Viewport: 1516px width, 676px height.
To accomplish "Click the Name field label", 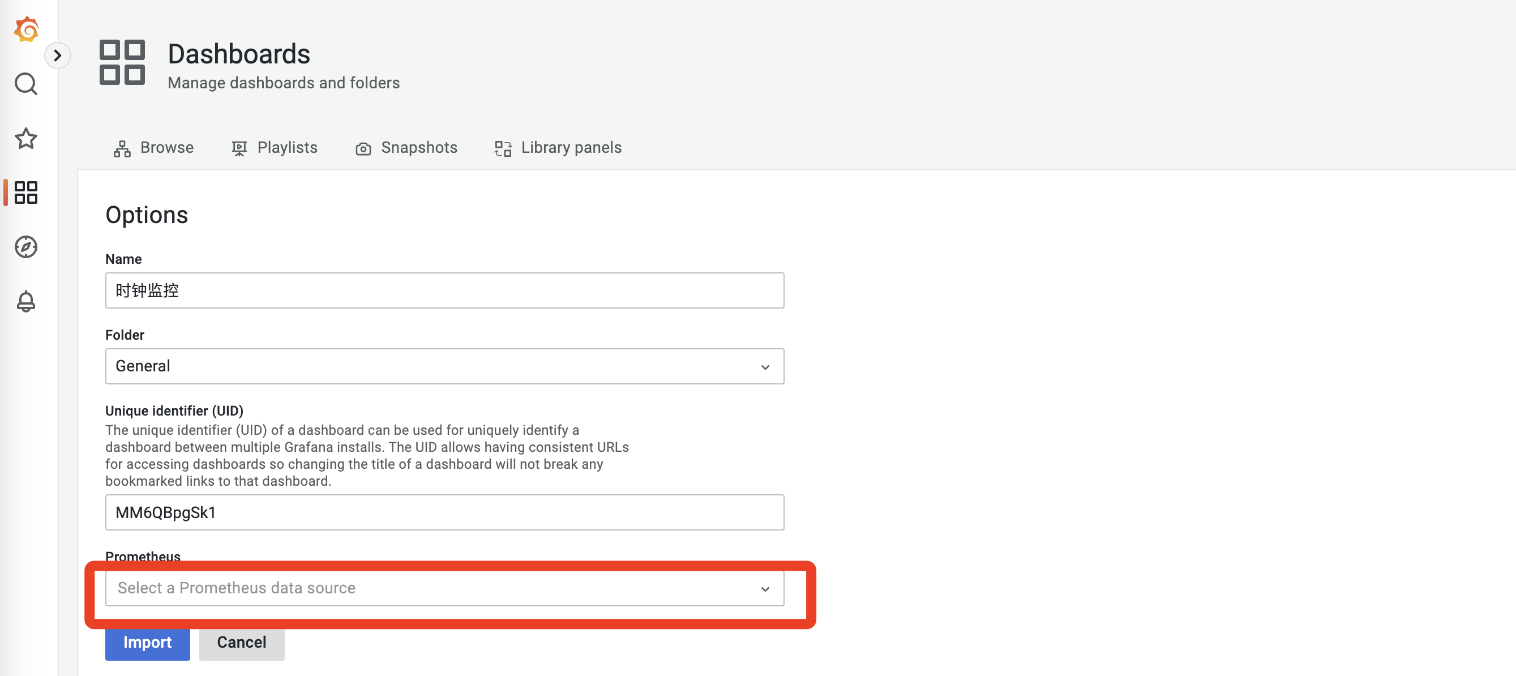I will [x=123, y=259].
